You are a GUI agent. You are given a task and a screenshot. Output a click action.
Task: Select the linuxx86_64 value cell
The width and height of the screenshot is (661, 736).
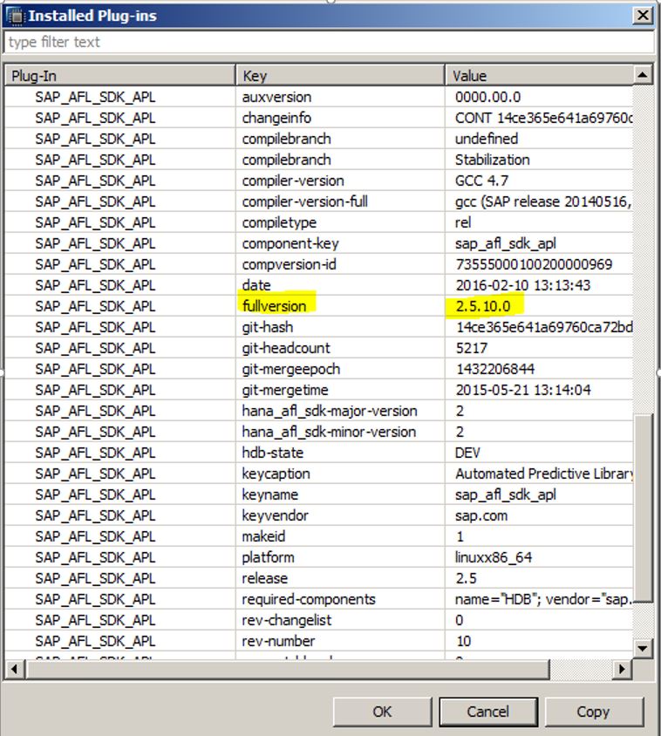[539, 557]
